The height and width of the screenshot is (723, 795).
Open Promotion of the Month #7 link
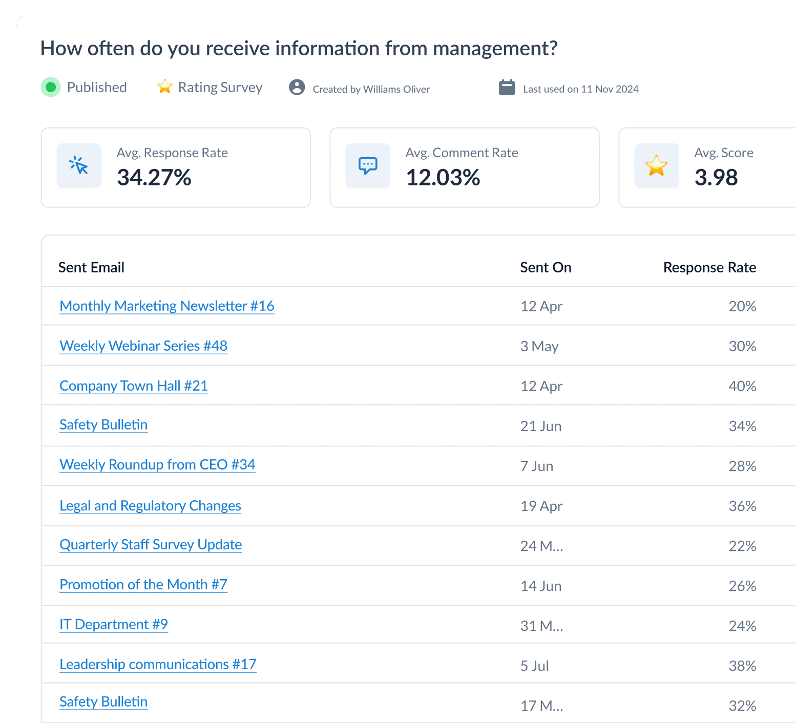click(x=143, y=584)
